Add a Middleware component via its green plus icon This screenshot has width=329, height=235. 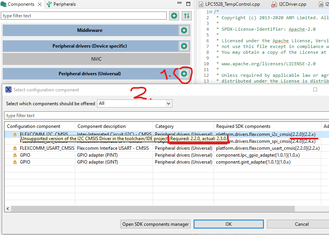tap(183, 30)
